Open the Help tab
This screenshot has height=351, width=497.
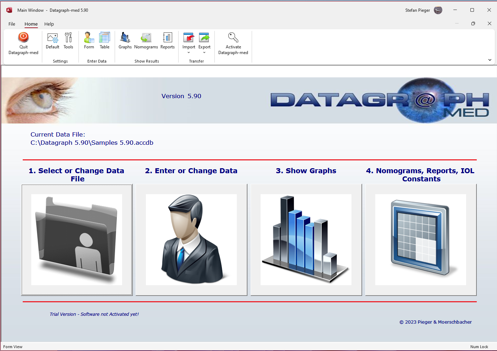(49, 24)
